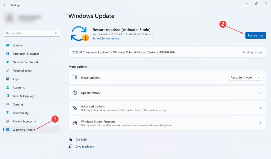271x159 pixels.
Task: Click the Bluetooth icon in sidebar
Action: [x=8, y=54]
